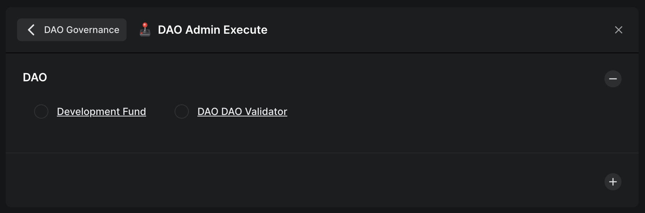Collapse the DAO section

click(613, 79)
